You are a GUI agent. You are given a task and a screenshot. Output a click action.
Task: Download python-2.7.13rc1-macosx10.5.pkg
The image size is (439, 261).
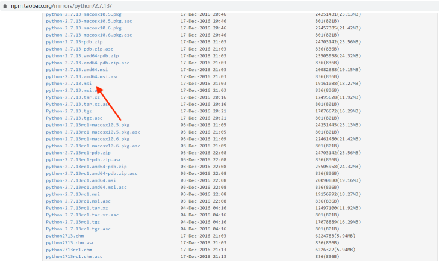pos(88,125)
